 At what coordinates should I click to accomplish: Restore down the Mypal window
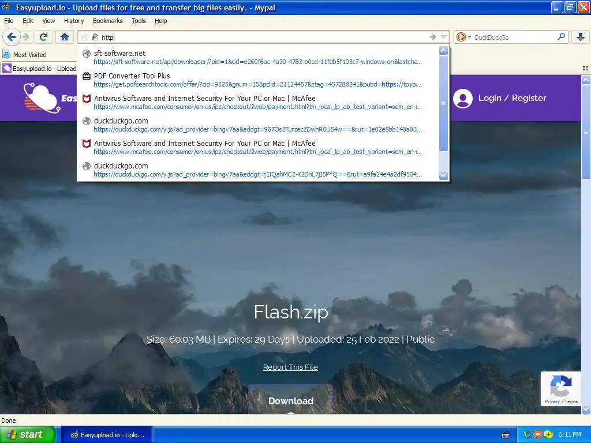coord(571,7)
